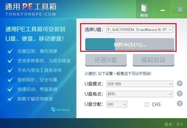
Task: Click the 版本 6.0 version label
Action: point(174,124)
